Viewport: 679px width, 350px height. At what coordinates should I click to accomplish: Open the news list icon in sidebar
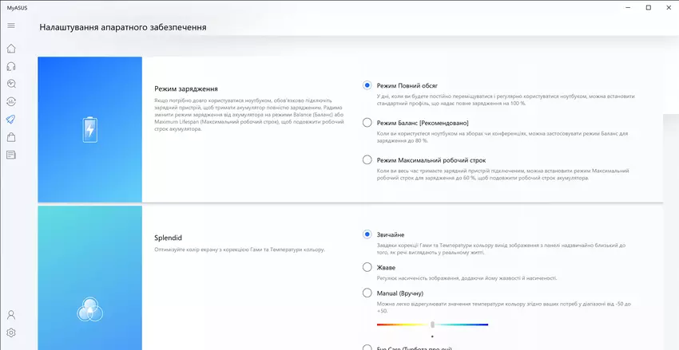coord(11,155)
